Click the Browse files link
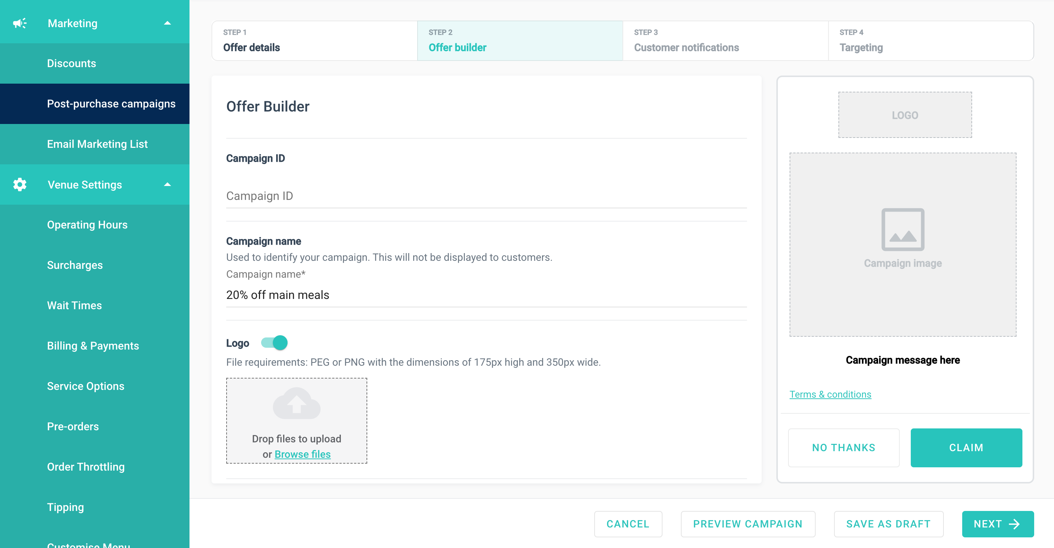The height and width of the screenshot is (548, 1054). [x=302, y=454]
